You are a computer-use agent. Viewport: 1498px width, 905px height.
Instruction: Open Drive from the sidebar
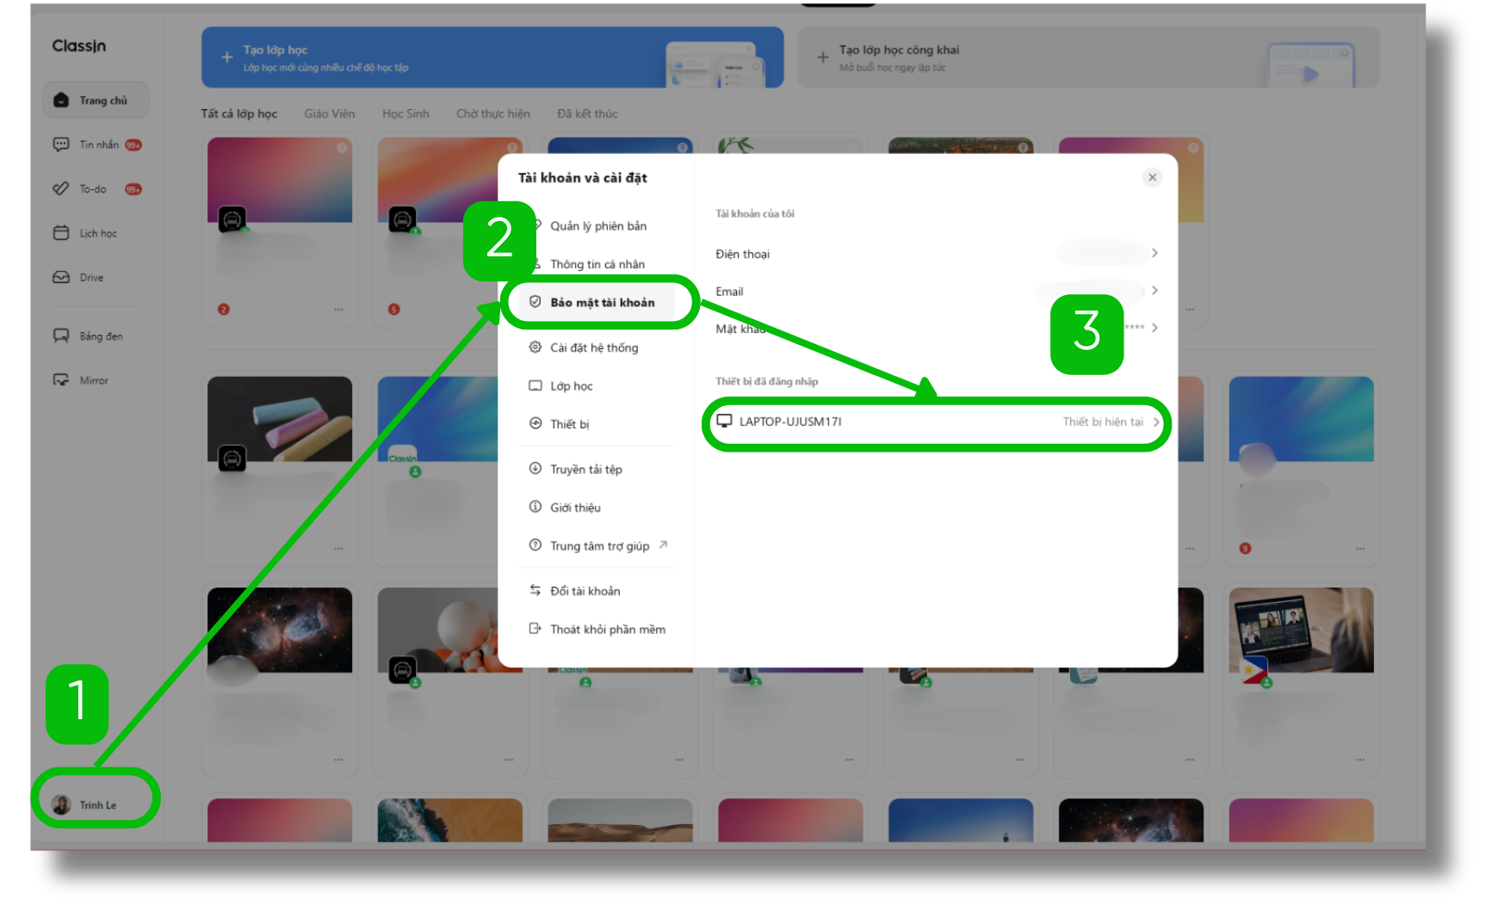[90, 278]
